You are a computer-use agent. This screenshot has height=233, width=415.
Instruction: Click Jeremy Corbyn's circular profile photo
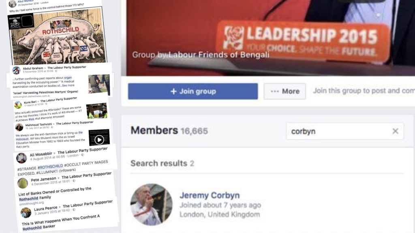coord(152,204)
